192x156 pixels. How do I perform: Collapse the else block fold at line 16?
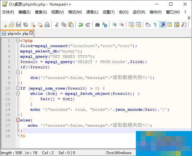17,120
